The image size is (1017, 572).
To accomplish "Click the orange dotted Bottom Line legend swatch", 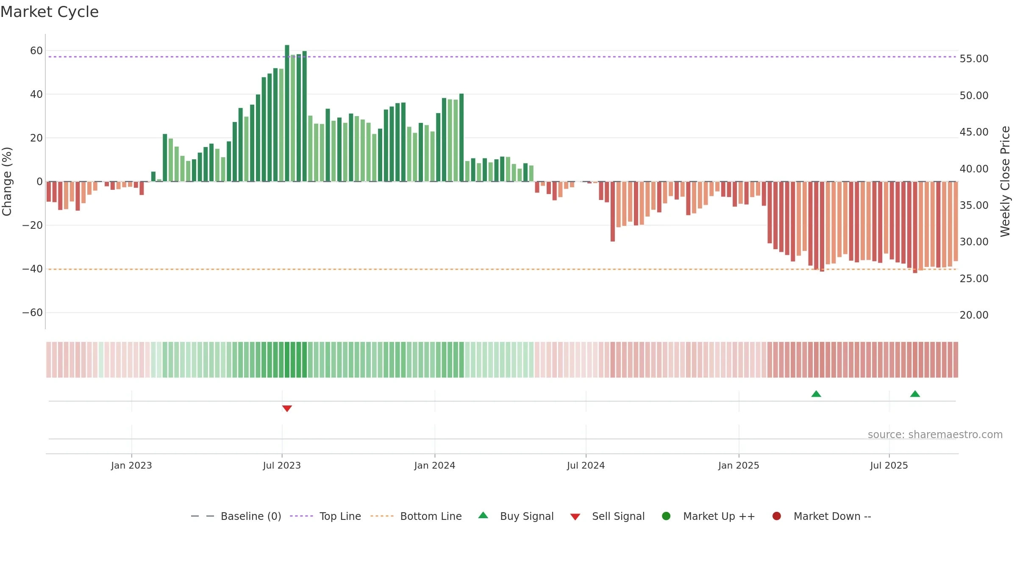I will point(382,516).
